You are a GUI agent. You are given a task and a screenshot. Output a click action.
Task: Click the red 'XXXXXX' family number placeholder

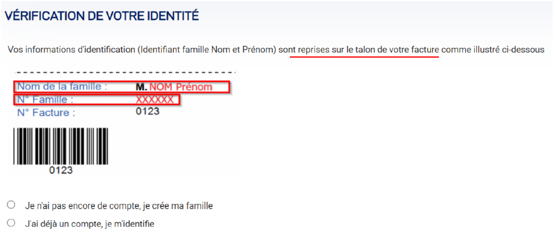click(155, 100)
